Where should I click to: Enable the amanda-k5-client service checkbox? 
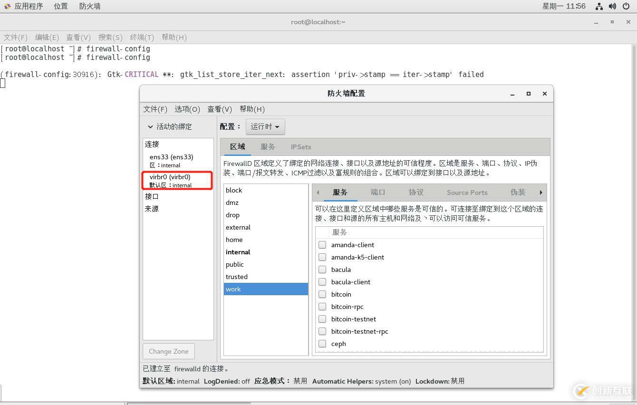322,257
